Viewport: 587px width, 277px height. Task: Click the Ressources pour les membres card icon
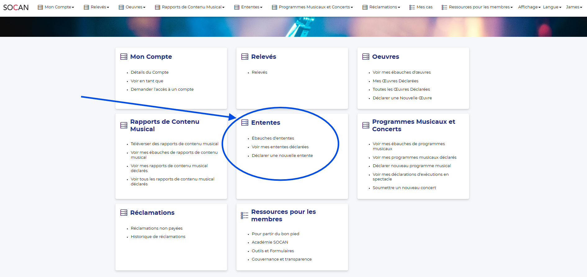pyautogui.click(x=244, y=215)
